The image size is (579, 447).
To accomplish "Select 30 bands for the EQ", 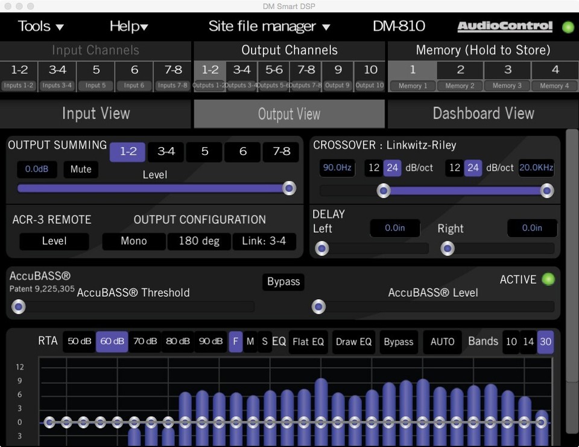I will pos(545,342).
